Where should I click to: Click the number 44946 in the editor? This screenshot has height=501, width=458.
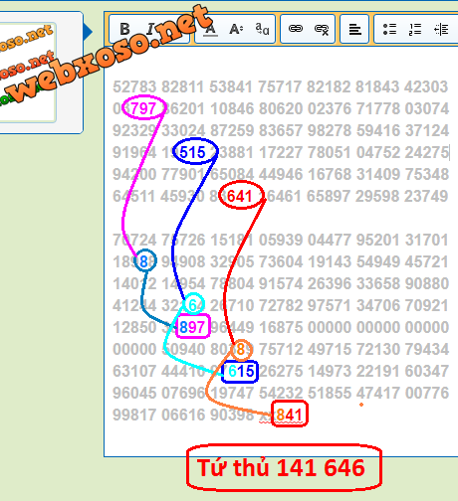click(281, 174)
